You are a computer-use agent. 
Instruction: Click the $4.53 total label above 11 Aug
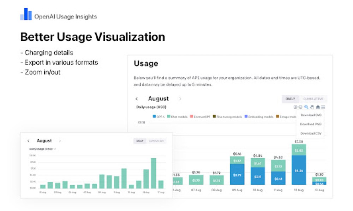(x=278, y=158)
